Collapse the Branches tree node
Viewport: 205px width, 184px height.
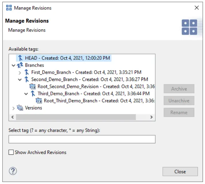pyautogui.click(x=13, y=65)
